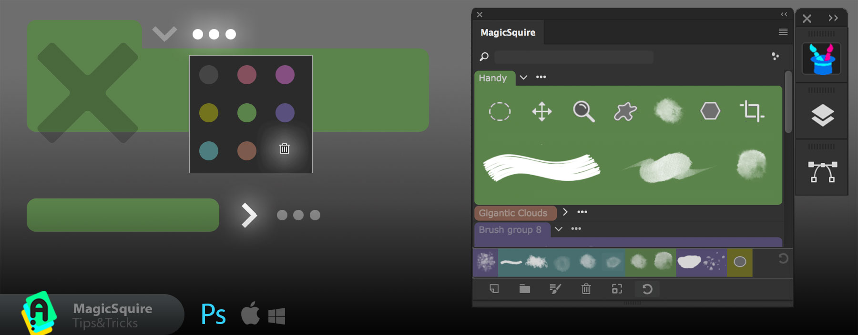Open the MagicSquire magic-hat icon in dock
This screenshot has width=858, height=335.
point(822,59)
